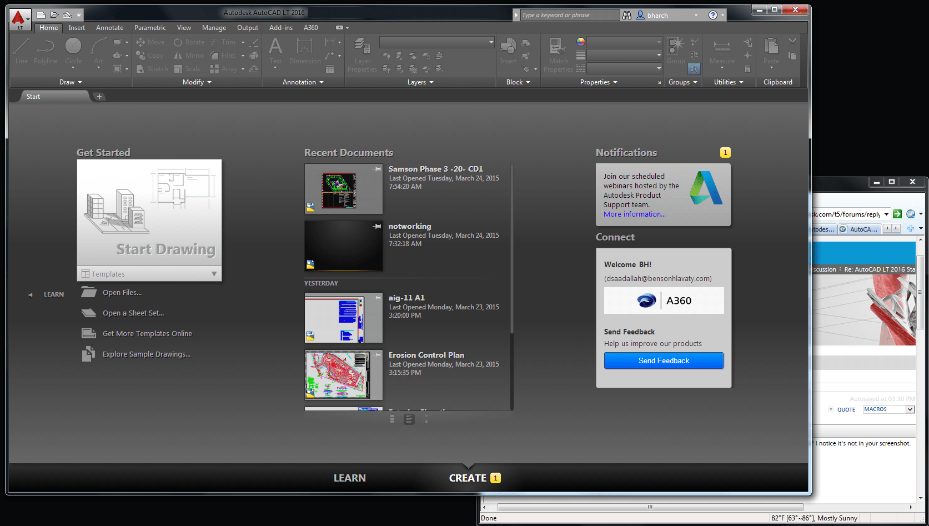
Task: Expand the Layers panel
Action: tap(420, 82)
